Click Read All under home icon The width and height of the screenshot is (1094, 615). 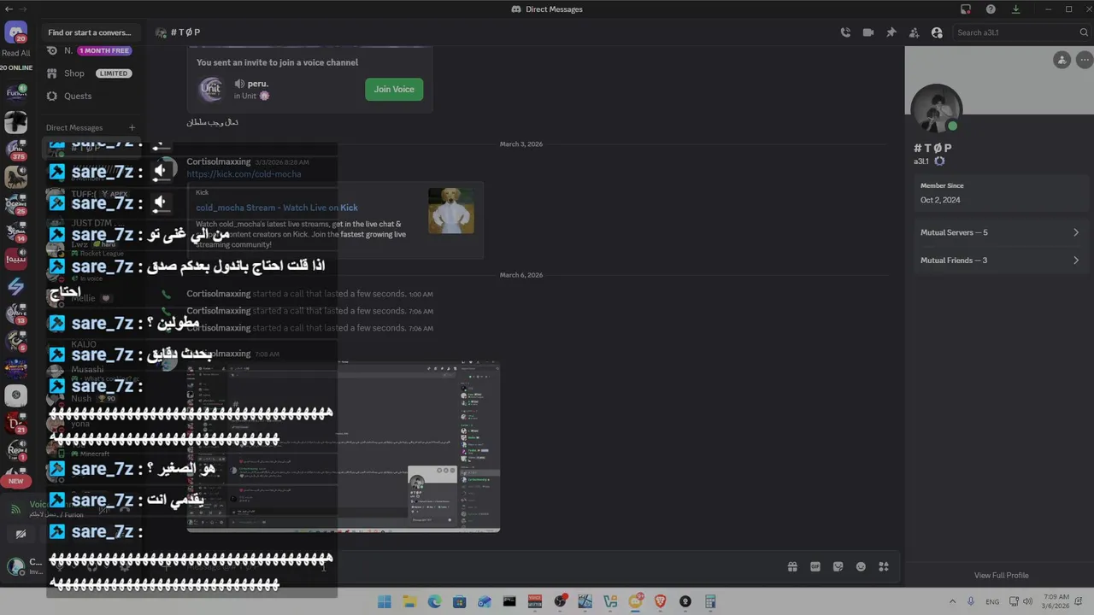click(x=15, y=53)
